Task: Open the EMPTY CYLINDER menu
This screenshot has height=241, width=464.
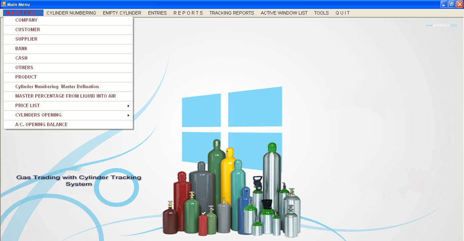Action: tap(122, 13)
